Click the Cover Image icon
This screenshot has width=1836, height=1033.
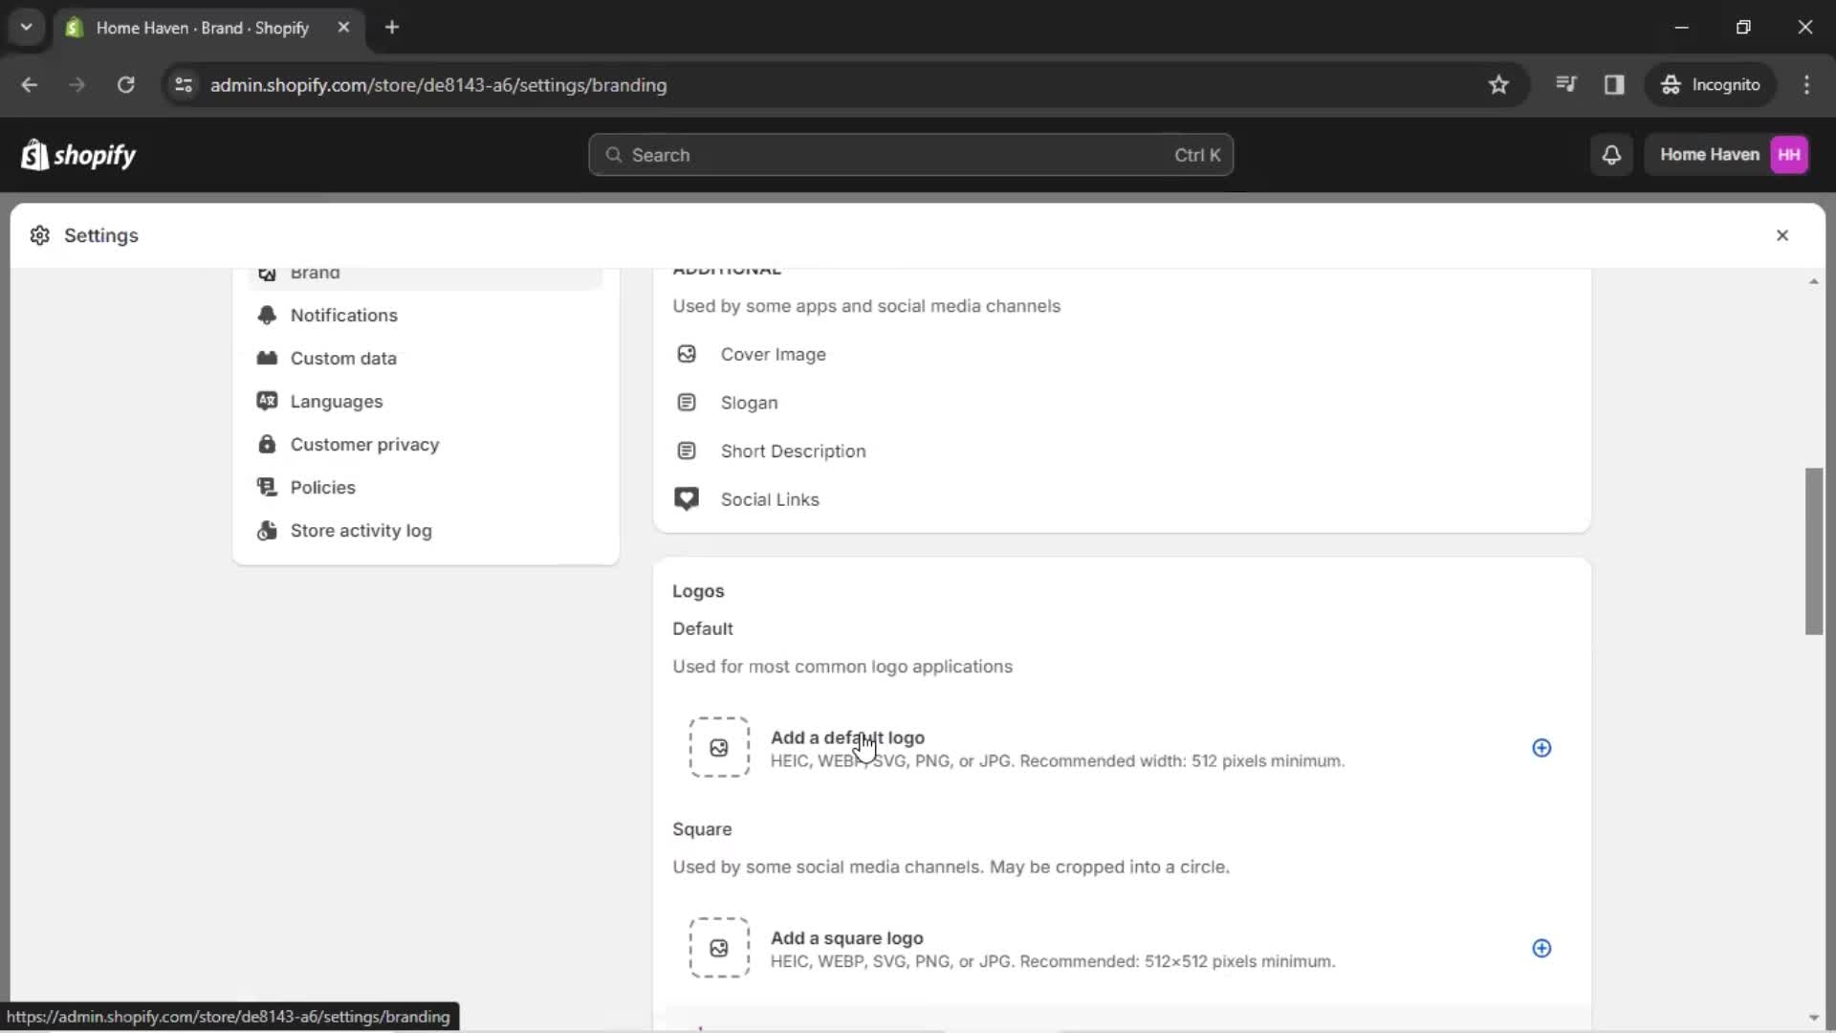point(686,353)
